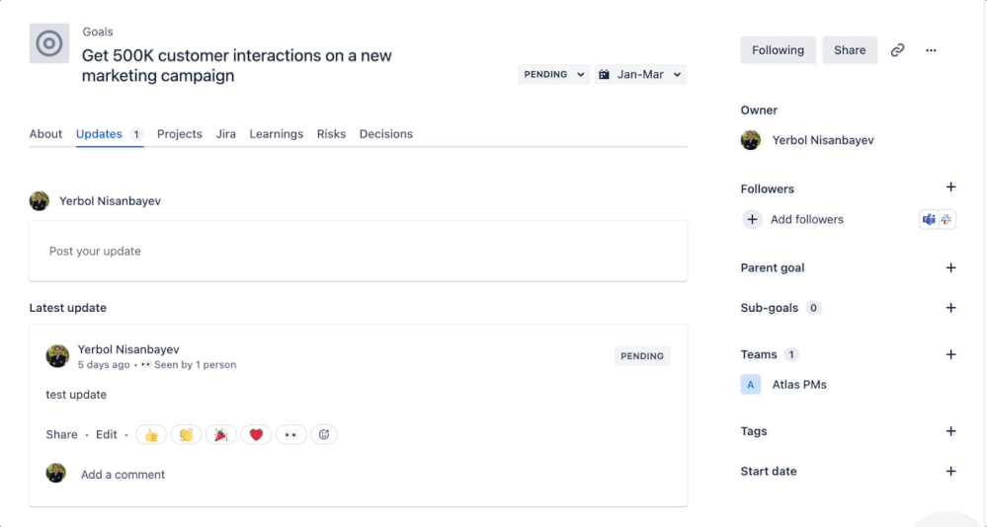The width and height of the screenshot is (987, 527).
Task: Click the Teams count badge 1
Action: (791, 354)
